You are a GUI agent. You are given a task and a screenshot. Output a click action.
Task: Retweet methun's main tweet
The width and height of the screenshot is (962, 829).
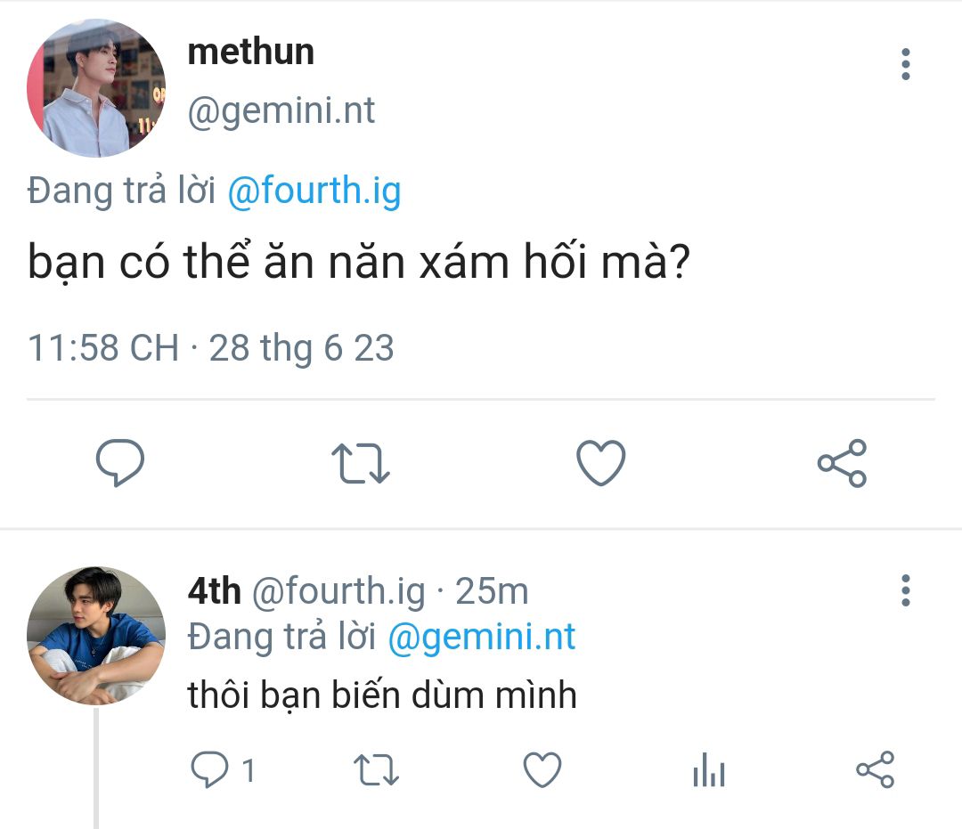[360, 463]
